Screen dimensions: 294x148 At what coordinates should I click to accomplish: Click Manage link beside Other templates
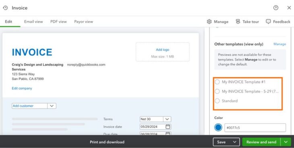(x=280, y=44)
